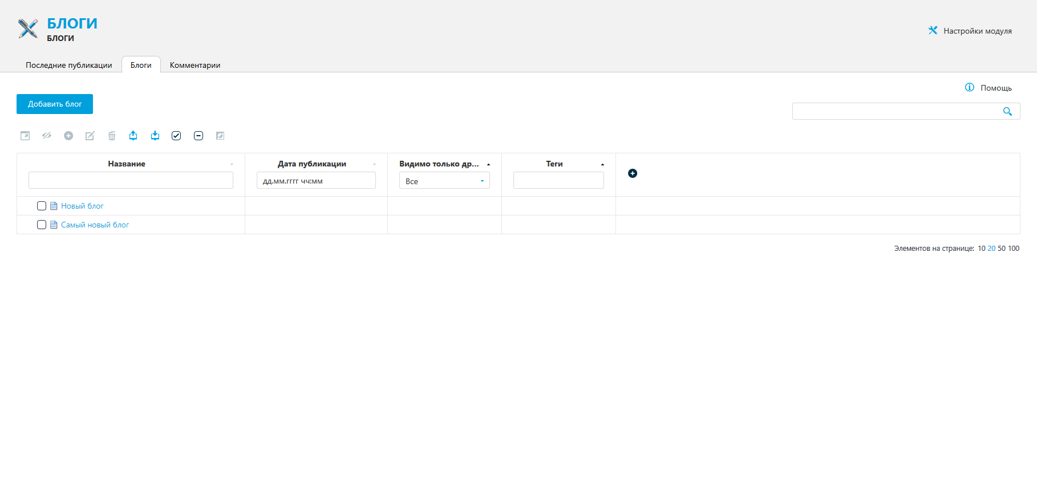Click the help info circle icon
The image size is (1037, 484).
[x=970, y=87]
